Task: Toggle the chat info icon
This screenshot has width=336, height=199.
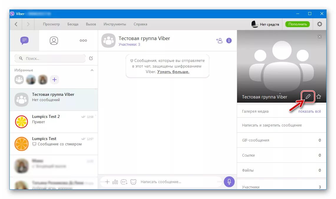Action: [x=229, y=40]
